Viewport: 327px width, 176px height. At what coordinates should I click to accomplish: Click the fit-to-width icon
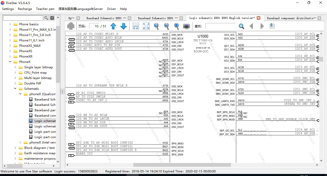coord(136,26)
